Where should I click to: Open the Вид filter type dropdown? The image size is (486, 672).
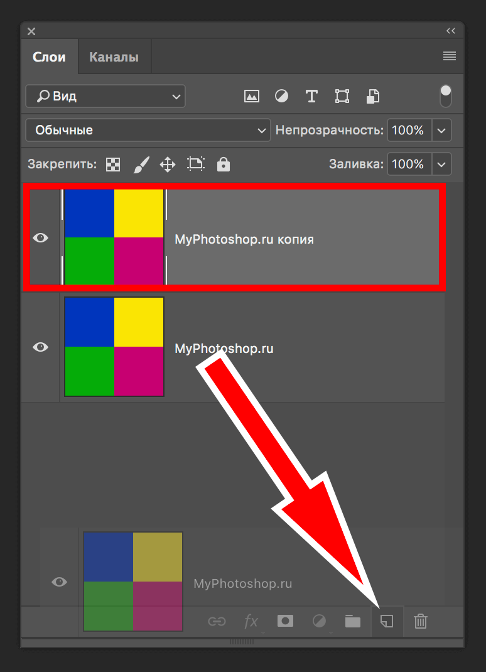coord(105,96)
